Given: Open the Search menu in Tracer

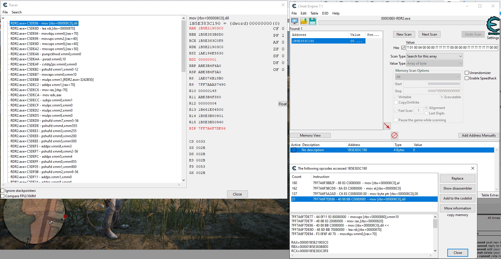Looking at the screenshot, I should (17, 12).
